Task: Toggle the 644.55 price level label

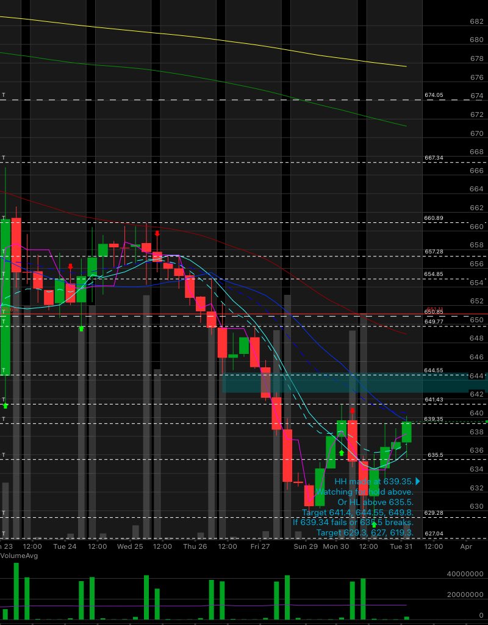Action: (x=434, y=370)
